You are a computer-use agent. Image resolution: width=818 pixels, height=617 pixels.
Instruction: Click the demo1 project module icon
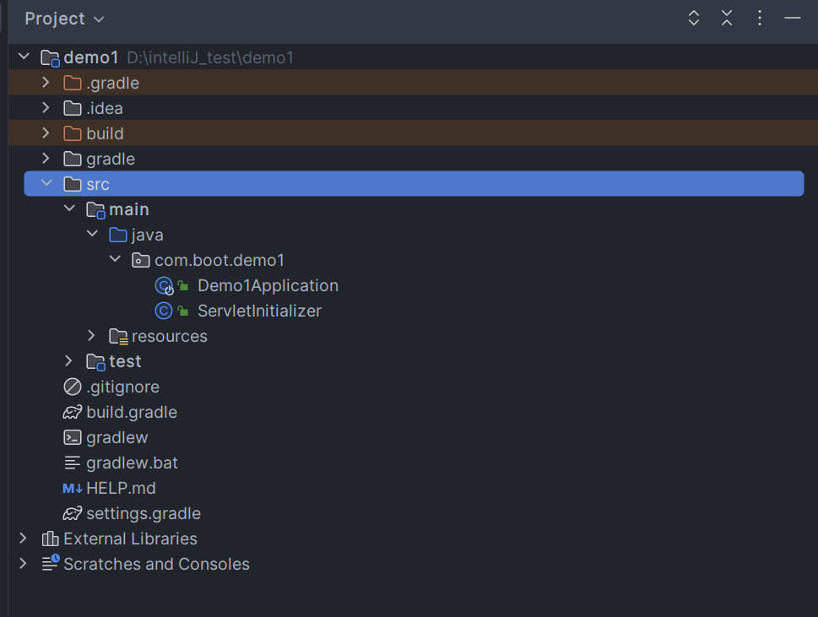[x=50, y=58]
